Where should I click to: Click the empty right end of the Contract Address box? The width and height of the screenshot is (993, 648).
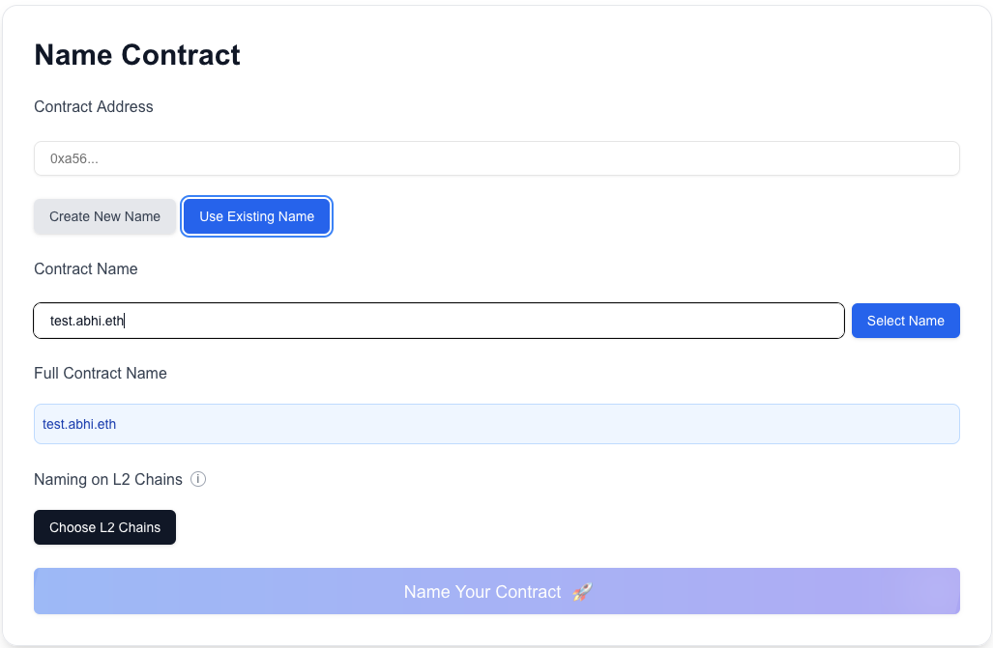[x=909, y=158]
